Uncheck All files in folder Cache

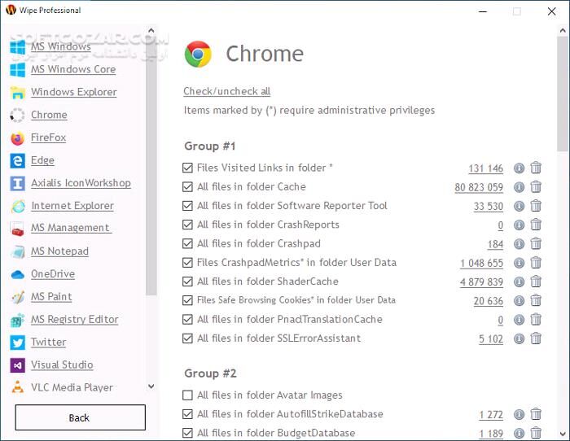[x=189, y=187]
